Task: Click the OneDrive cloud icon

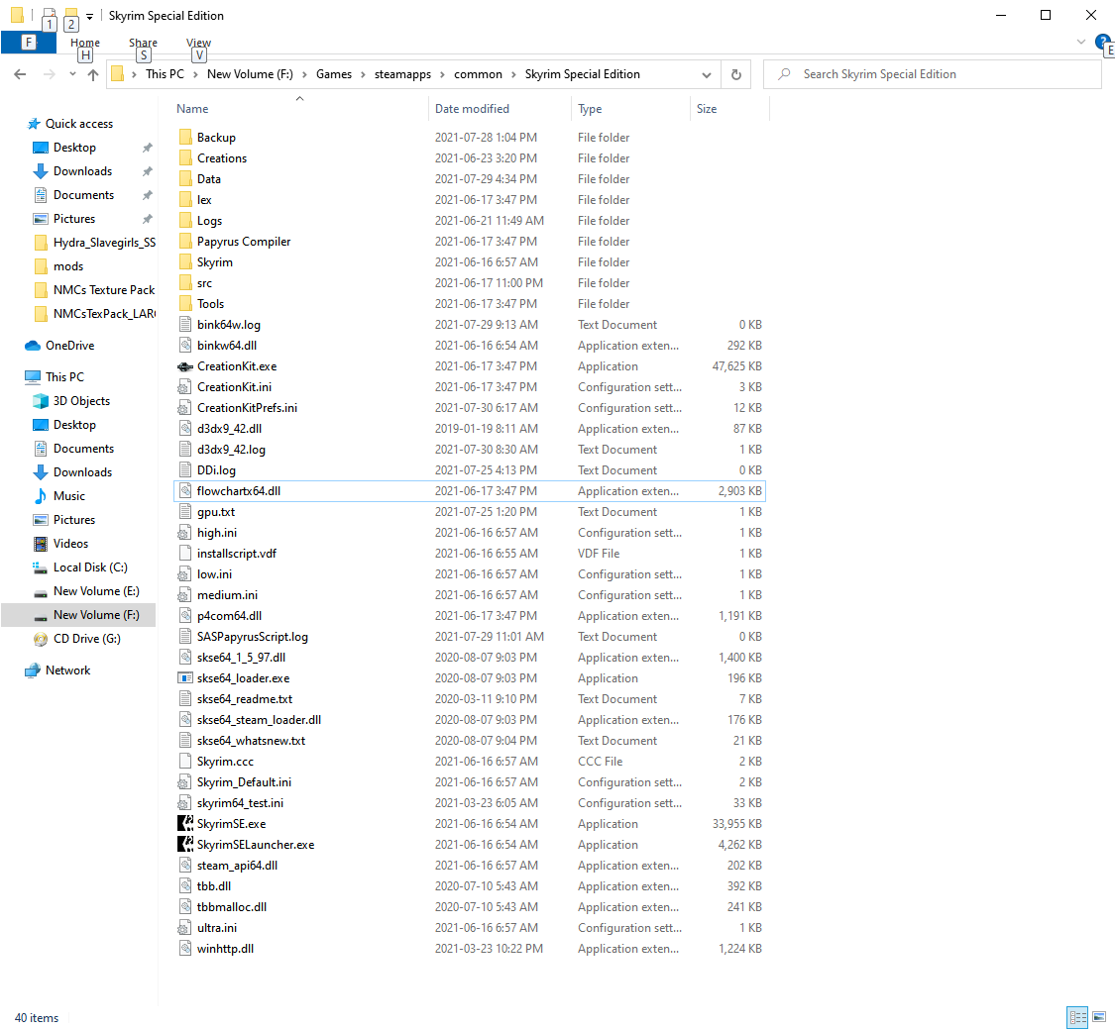Action: pos(33,346)
